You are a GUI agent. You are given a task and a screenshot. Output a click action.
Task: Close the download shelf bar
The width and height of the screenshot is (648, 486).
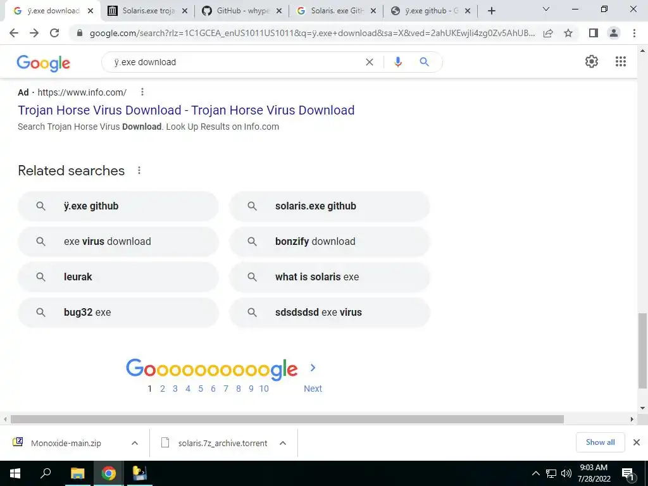637,442
